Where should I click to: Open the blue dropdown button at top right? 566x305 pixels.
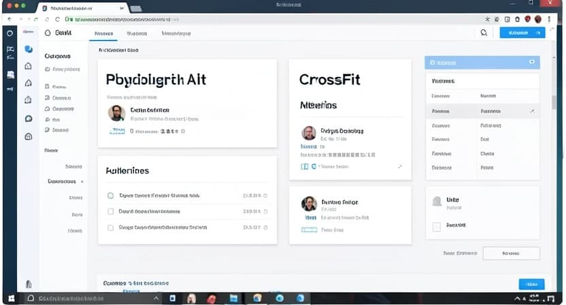click(x=522, y=32)
